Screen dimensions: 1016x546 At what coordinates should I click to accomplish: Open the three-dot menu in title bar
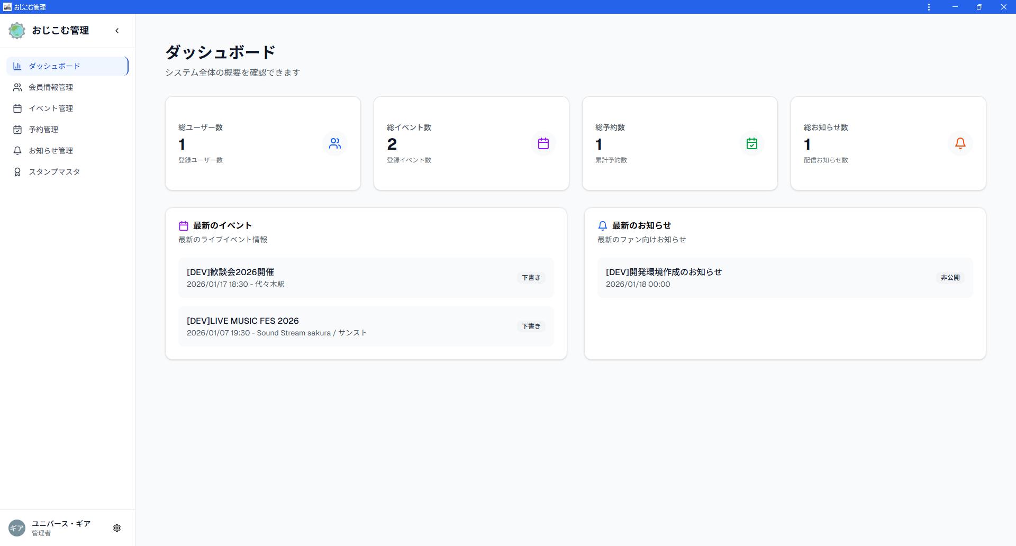[929, 7]
